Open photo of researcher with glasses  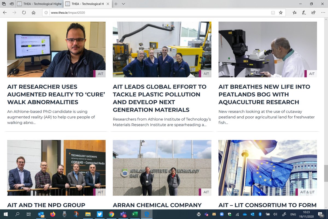pyautogui.click(x=56, y=50)
